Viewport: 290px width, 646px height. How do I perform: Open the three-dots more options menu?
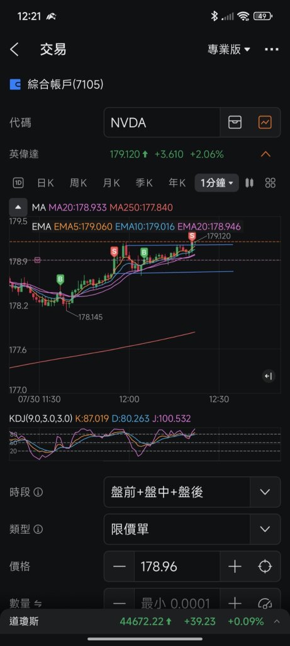pos(272,50)
